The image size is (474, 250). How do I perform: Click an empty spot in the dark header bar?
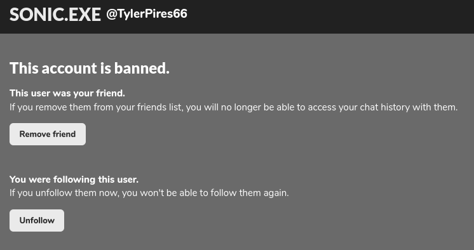point(332,16)
